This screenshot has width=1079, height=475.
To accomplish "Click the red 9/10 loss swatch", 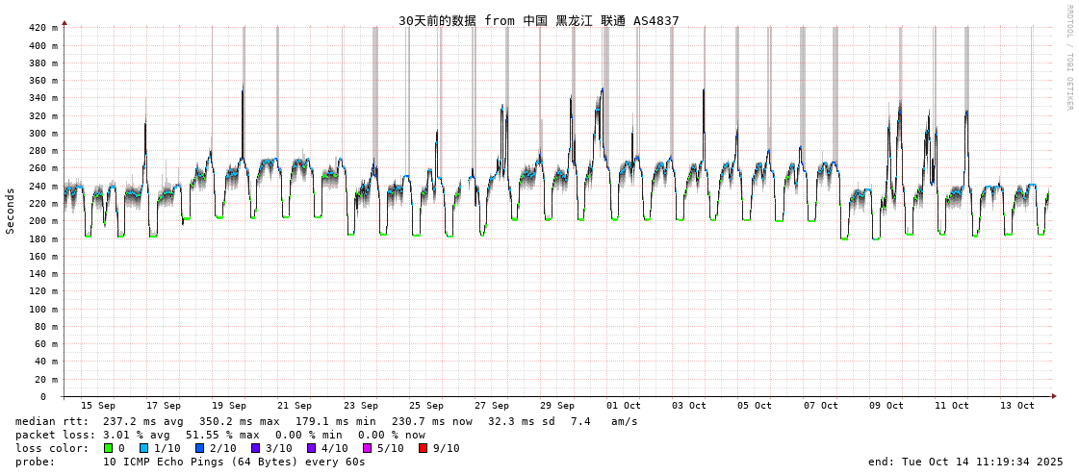I will (423, 448).
